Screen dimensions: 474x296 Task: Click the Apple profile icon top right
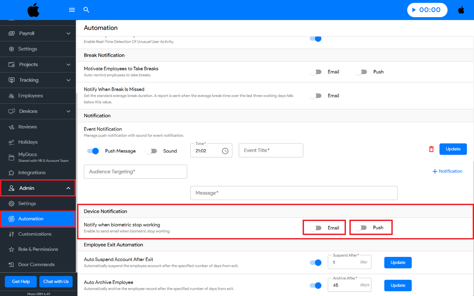(x=461, y=10)
